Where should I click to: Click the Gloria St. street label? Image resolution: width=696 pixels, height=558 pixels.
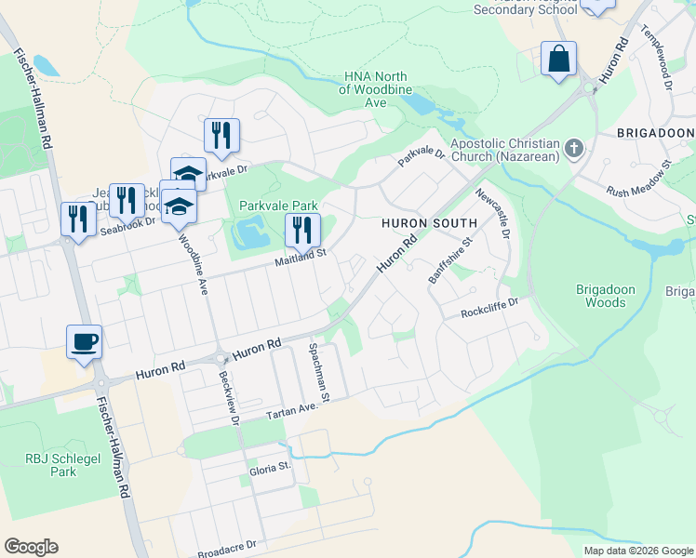pyautogui.click(x=270, y=469)
